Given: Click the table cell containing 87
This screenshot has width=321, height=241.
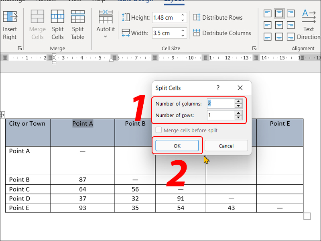Looking at the screenshot, I should 83,180.
